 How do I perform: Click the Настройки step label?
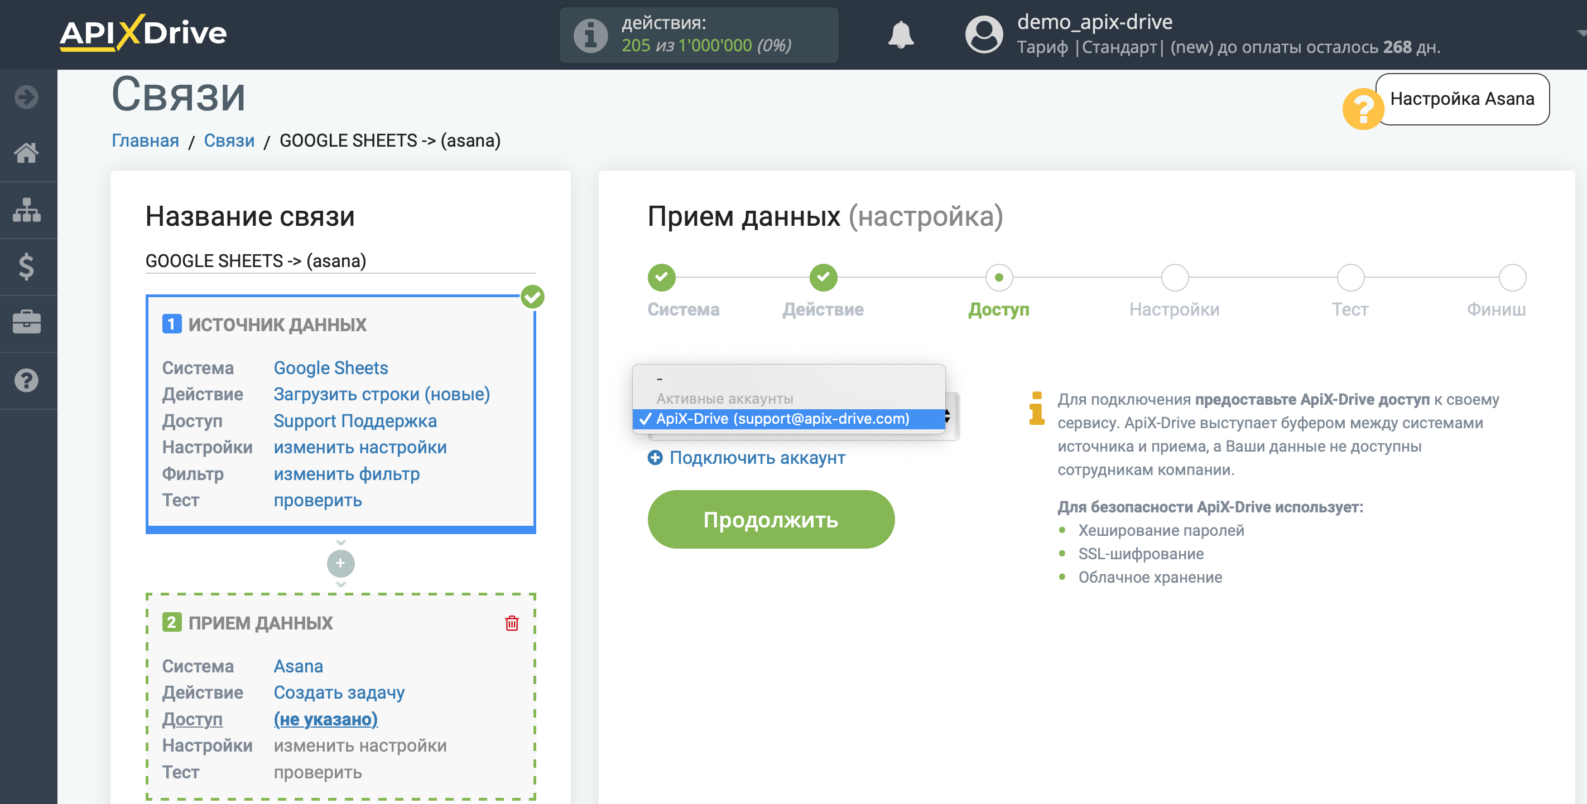(x=1174, y=309)
